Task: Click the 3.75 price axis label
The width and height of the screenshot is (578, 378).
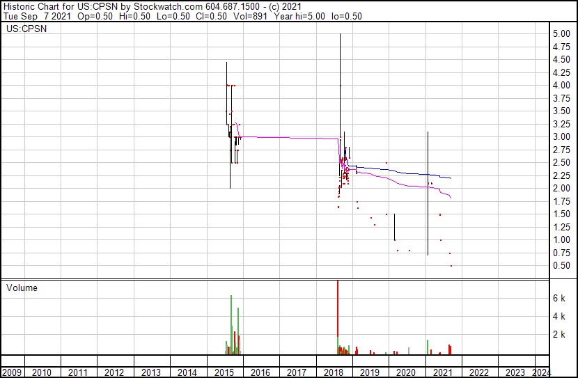Action: [561, 98]
